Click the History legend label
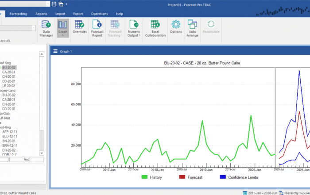This screenshot has height=195, width=310. coord(156,177)
